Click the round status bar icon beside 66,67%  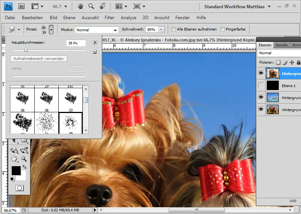[x=24, y=210]
